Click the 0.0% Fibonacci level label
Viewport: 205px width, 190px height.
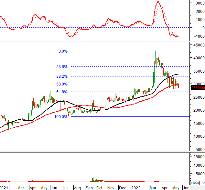(x=63, y=51)
